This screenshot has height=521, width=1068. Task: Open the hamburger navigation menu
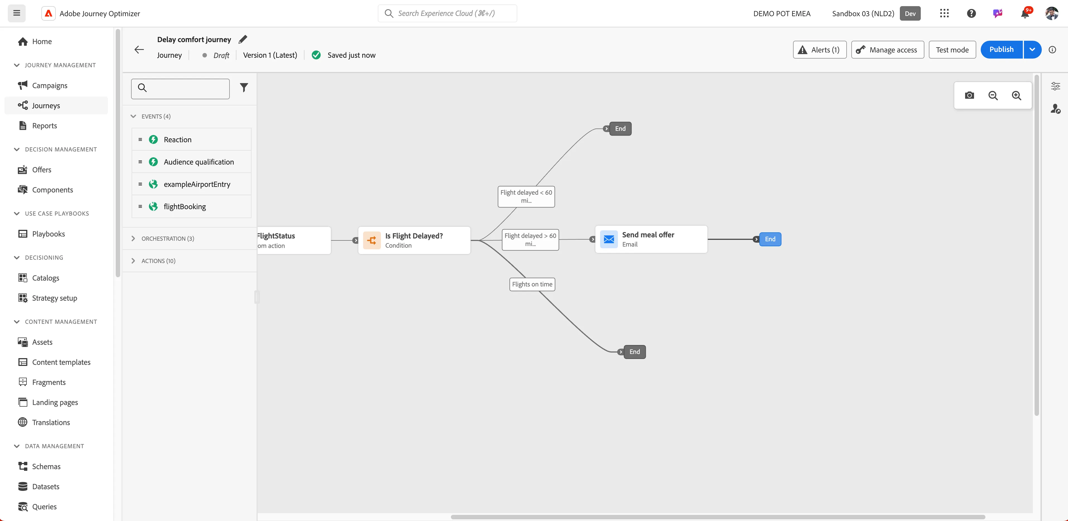[16, 13]
